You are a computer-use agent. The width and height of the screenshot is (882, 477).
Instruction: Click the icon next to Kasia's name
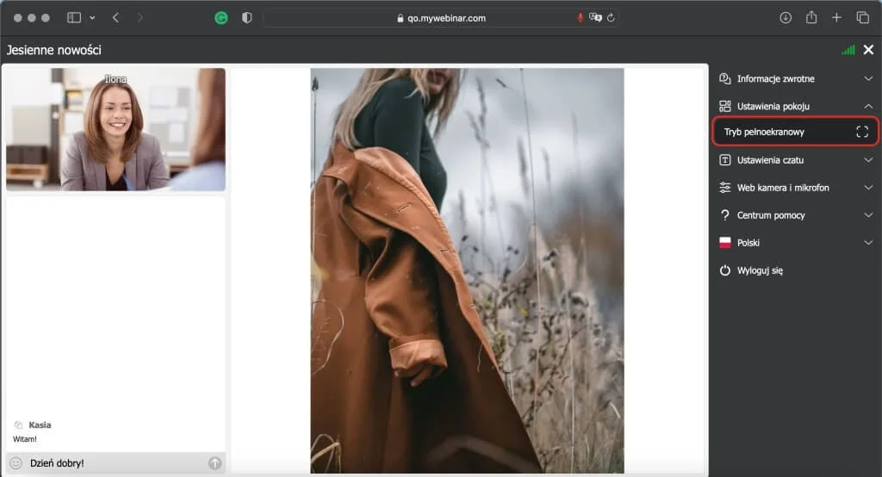18,425
